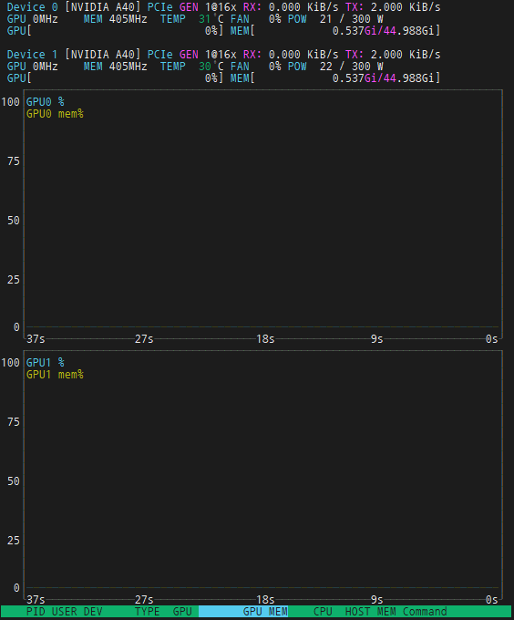514x620 pixels.
Task: Click Device 1 RX value 0.000 KiB/s
Action: click(x=303, y=55)
